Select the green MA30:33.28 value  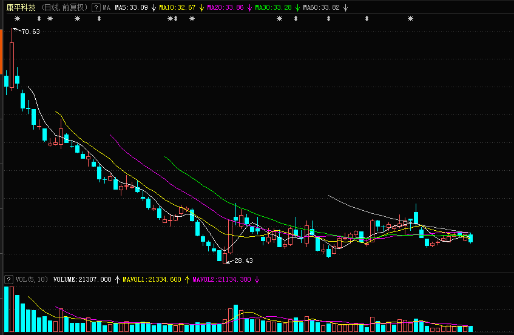tap(273, 7)
